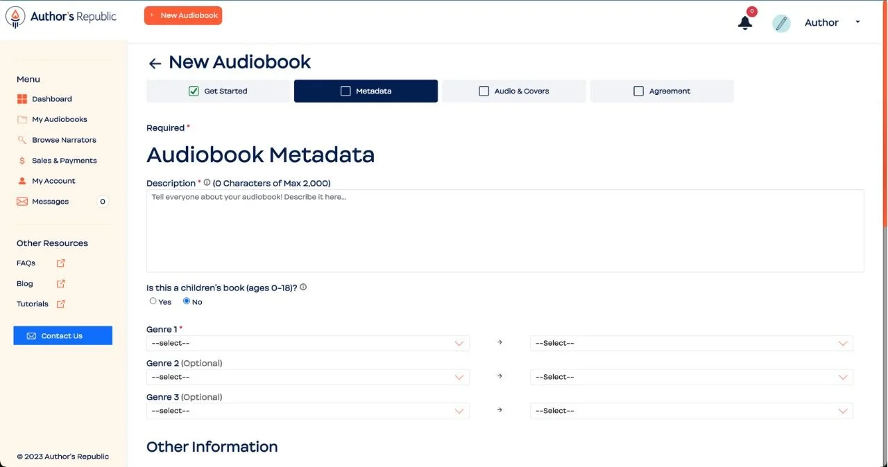The width and height of the screenshot is (888, 467).
Task: Open the Messages inbox
Action: pyautogui.click(x=51, y=201)
